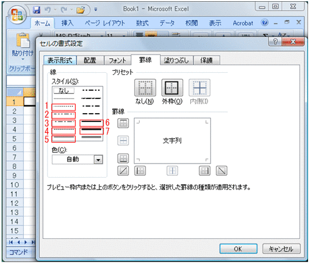Select the 内側(I) inside preset icon
Viewport: 310px width, 264px height.
[x=199, y=88]
